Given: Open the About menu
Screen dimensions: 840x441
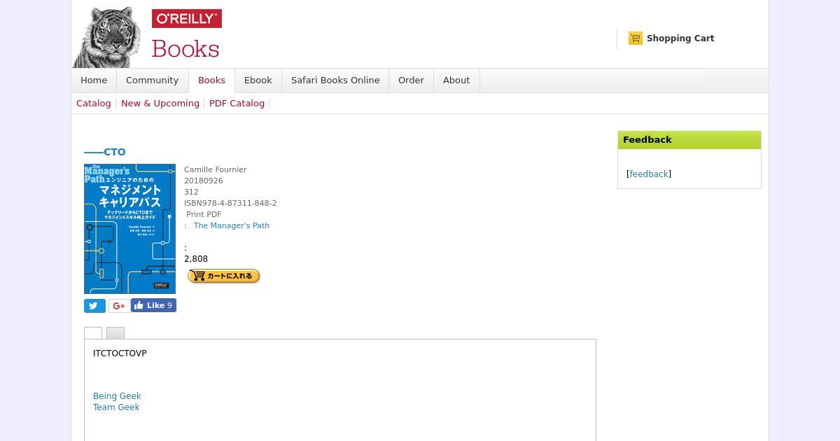Looking at the screenshot, I should pos(456,80).
